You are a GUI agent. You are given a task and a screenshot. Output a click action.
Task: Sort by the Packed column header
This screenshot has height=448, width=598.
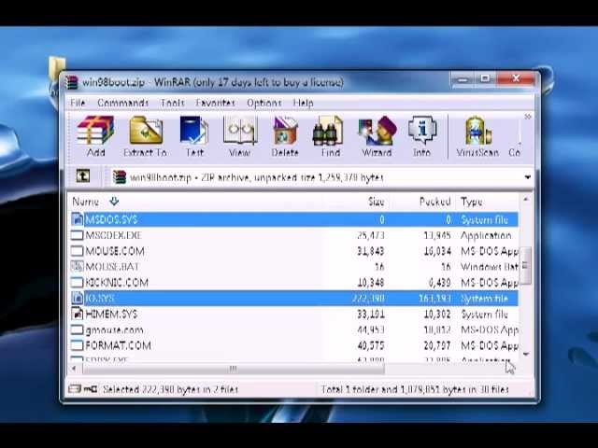[434, 202]
